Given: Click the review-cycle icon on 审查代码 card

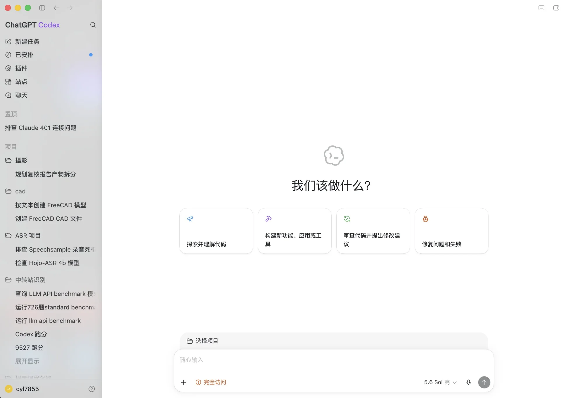Looking at the screenshot, I should (347, 219).
